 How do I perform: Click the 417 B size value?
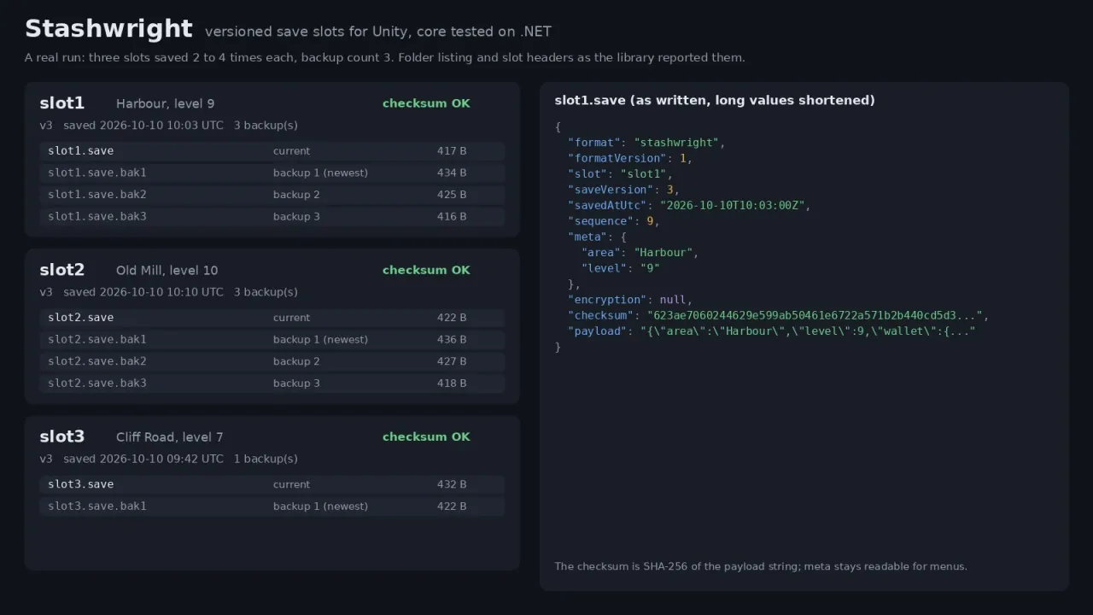point(452,151)
